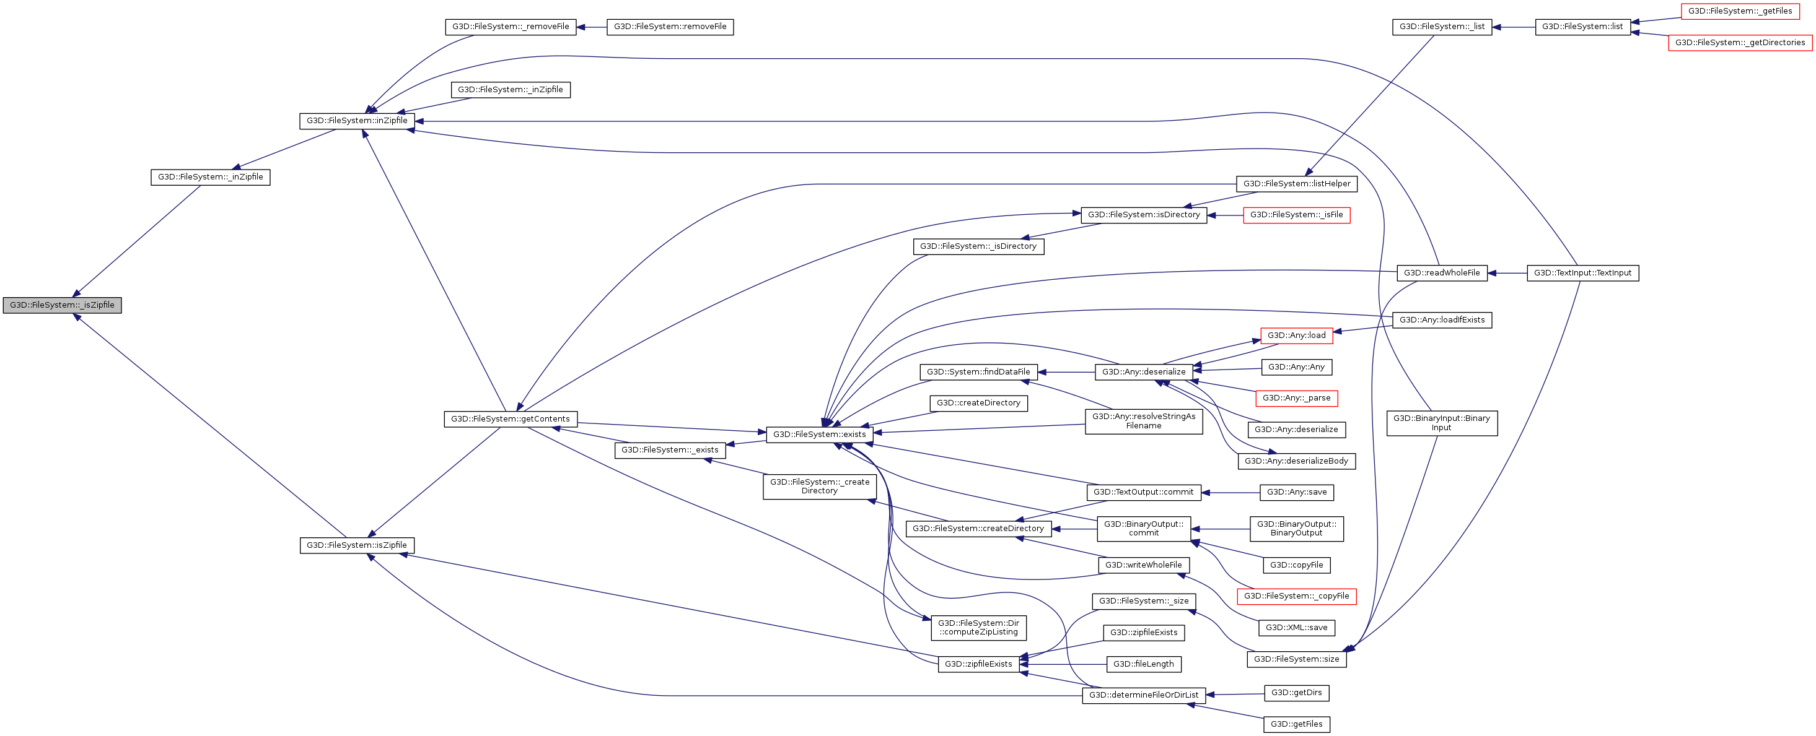Open the G3D::FileSystem::removeFile node
The height and width of the screenshot is (736, 1816).
click(670, 27)
